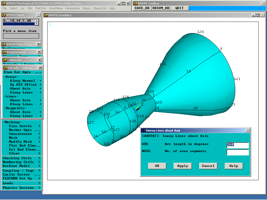267x200 pixels.
Task: Click the ANSYS Input history down arrow
Action: pyautogui.click(x=37, y=24)
